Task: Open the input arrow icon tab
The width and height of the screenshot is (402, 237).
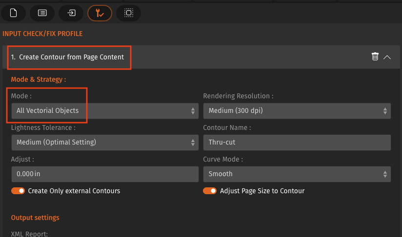Action: 71,13
